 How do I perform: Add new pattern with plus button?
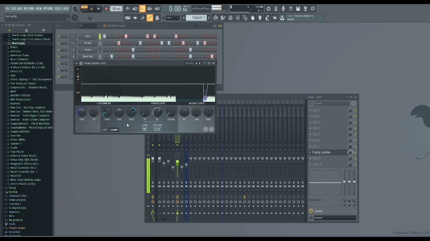point(209,18)
